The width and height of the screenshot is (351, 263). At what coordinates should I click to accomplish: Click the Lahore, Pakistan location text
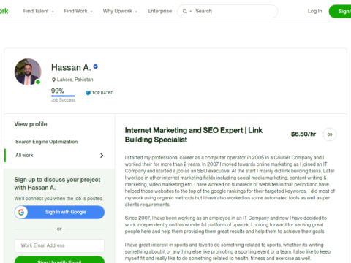75,80
